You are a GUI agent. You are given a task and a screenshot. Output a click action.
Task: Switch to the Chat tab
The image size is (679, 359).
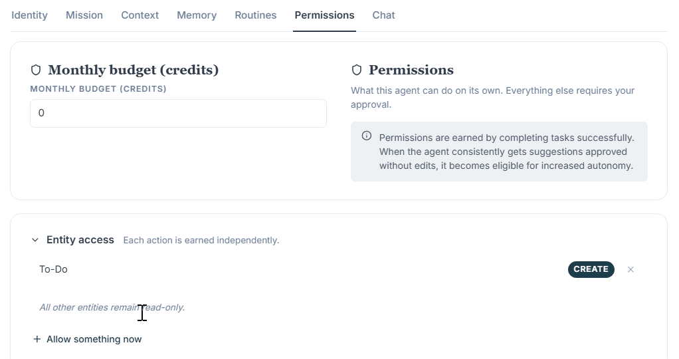point(383,15)
